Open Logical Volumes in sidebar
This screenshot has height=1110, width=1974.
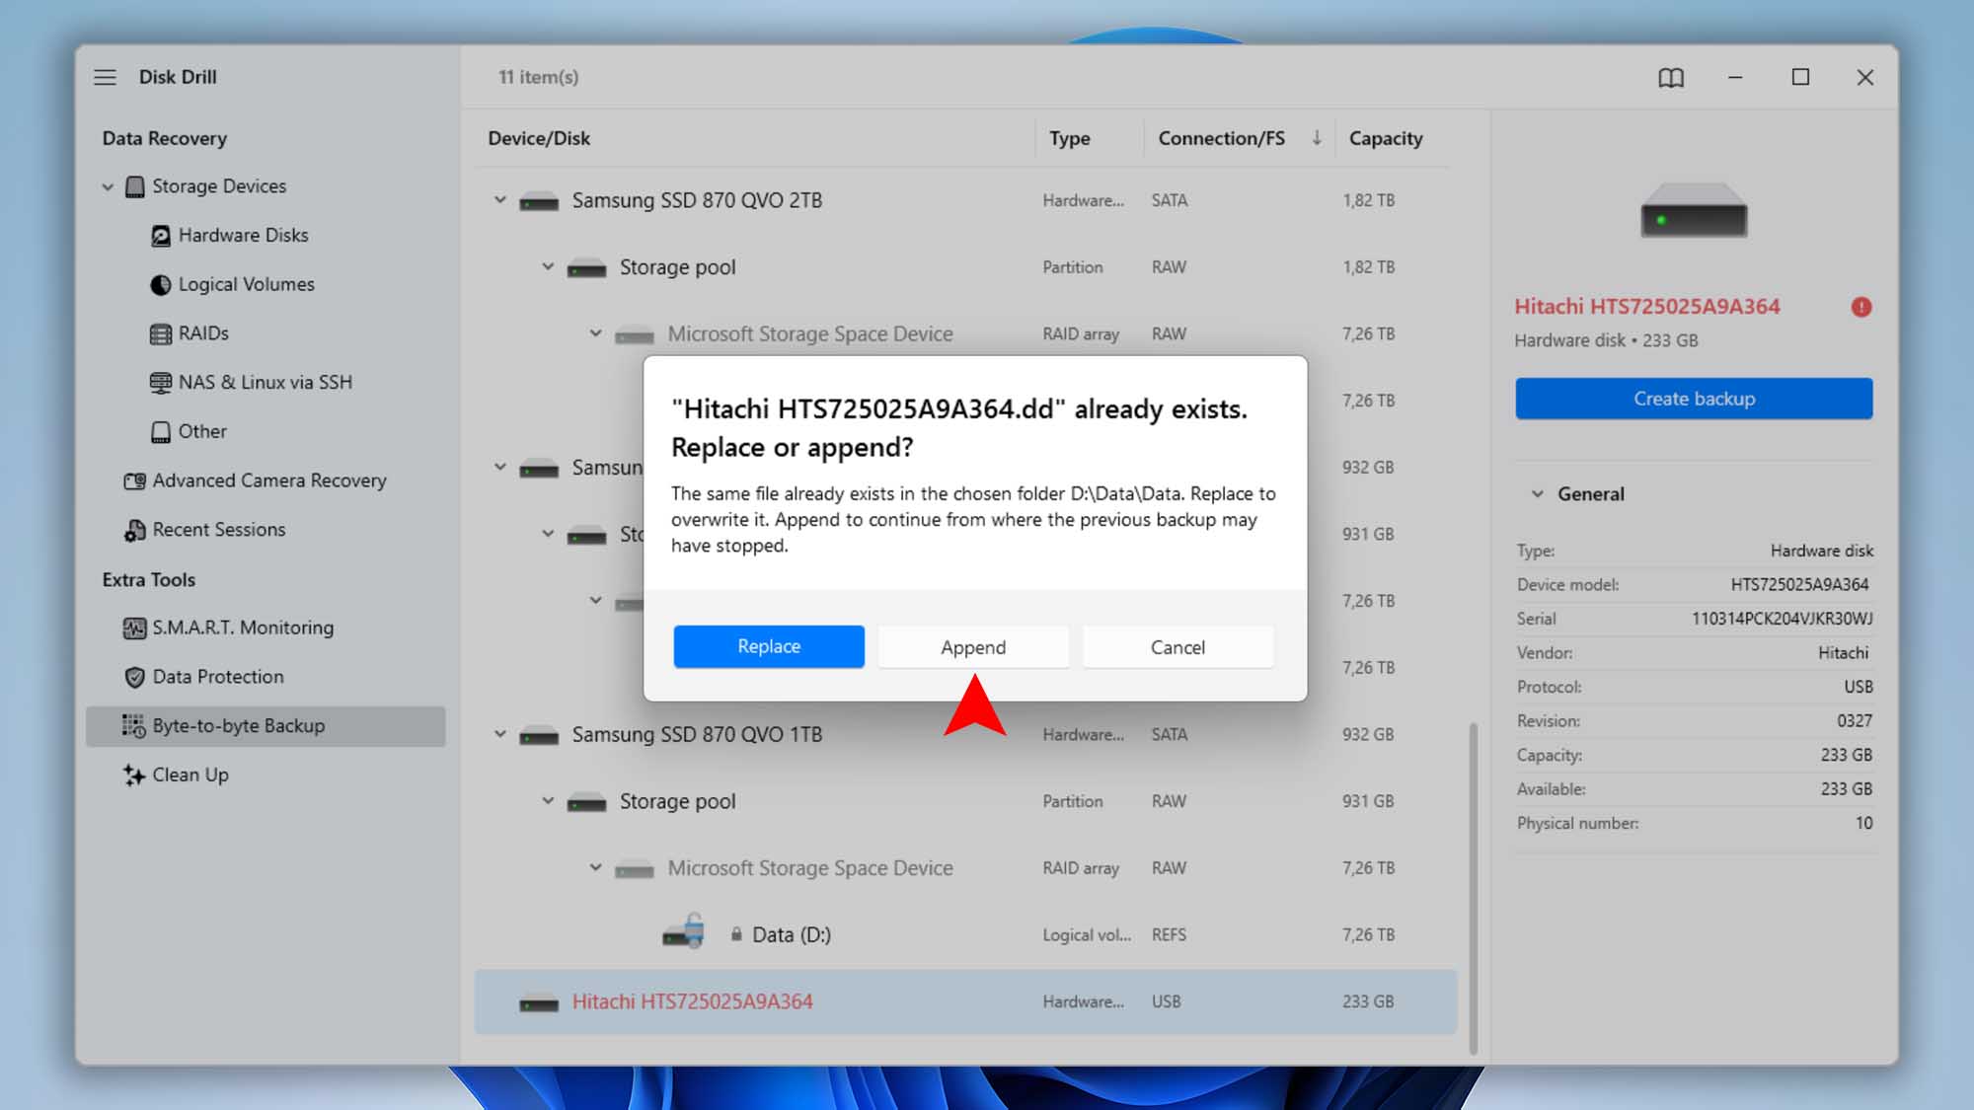246,284
